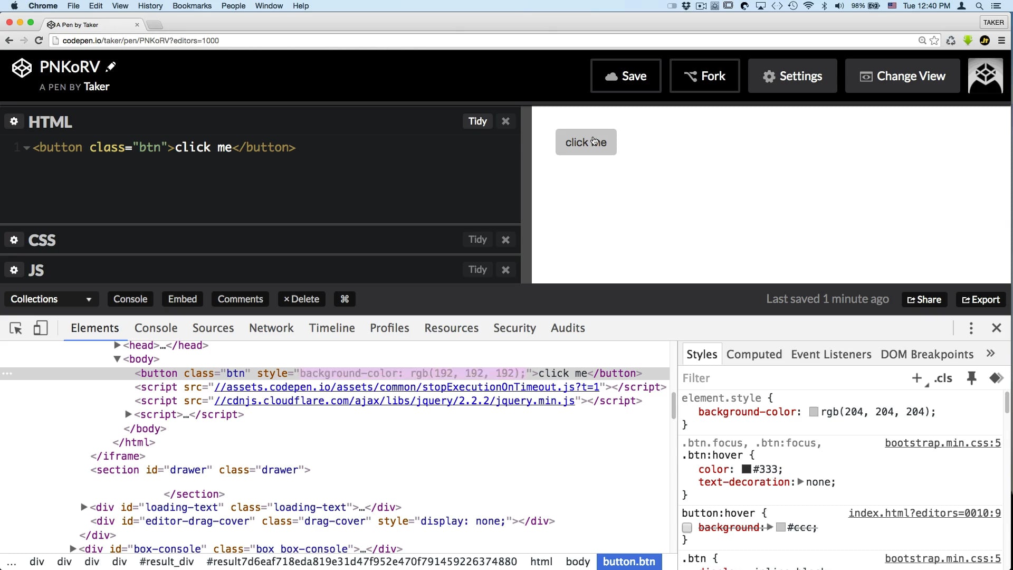Image resolution: width=1013 pixels, height=570 pixels.
Task: Toggle device mode in DevTools
Action: pos(41,328)
